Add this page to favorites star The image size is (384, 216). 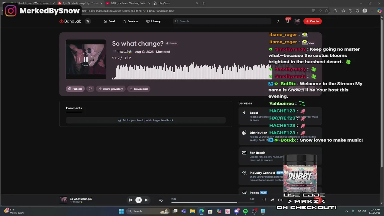(x=326, y=11)
